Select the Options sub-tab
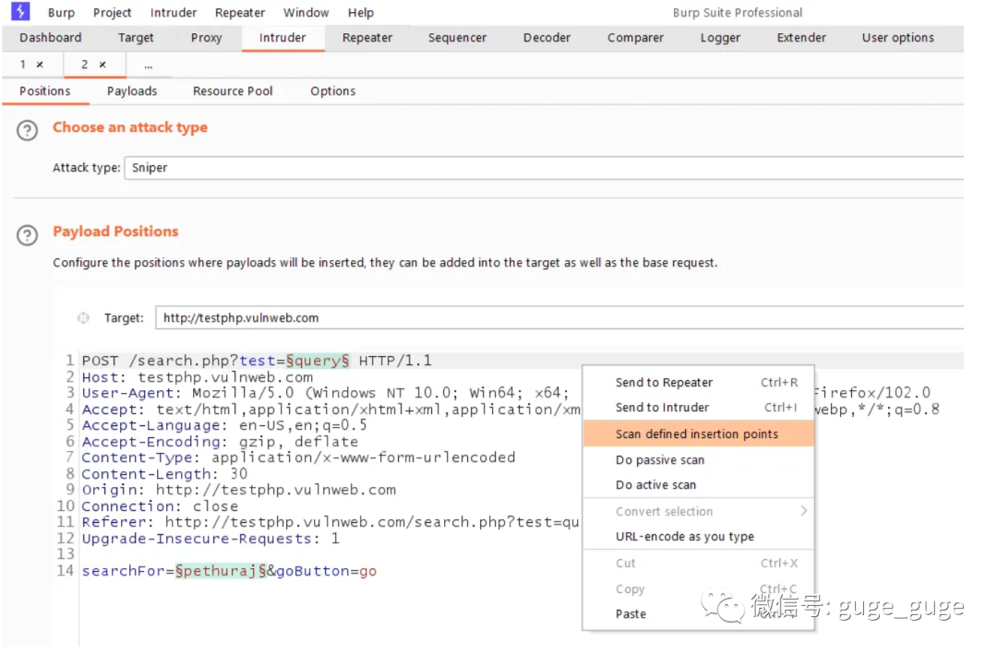The width and height of the screenshot is (997, 653). coord(332,90)
